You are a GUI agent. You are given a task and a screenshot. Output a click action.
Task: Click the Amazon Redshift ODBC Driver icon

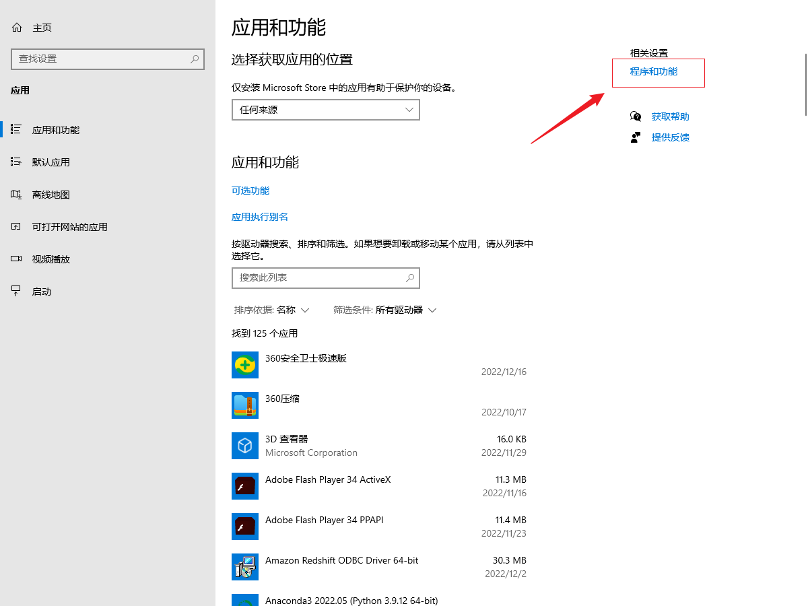pyautogui.click(x=245, y=567)
